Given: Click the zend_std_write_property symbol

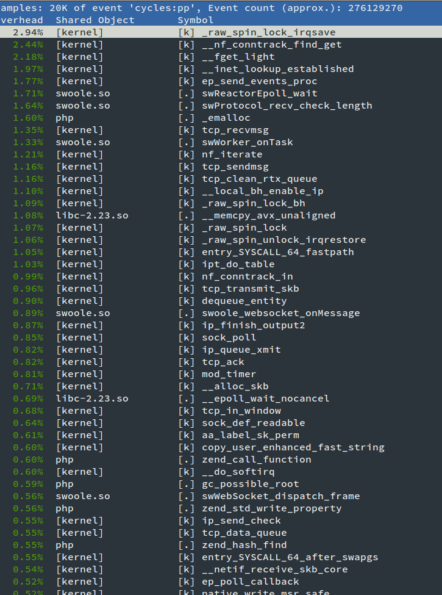Looking at the screenshot, I should 271,508.
